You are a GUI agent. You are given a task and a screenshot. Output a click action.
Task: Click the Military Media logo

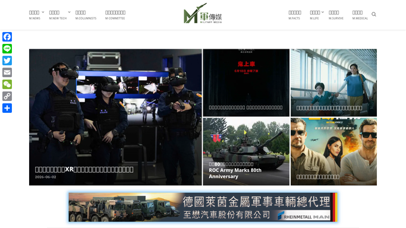203,14
